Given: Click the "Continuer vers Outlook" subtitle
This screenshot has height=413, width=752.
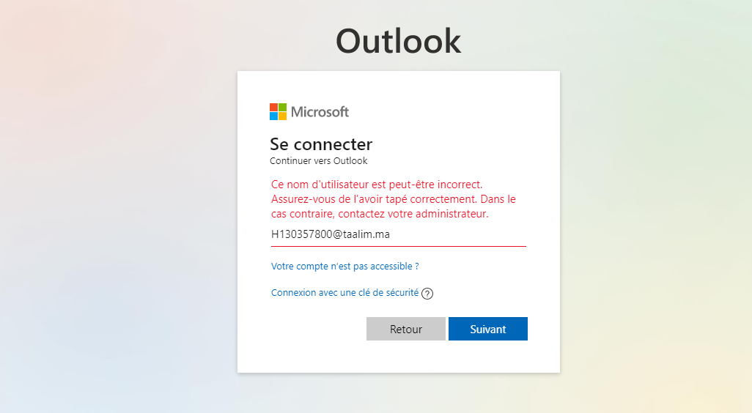Looking at the screenshot, I should coord(319,161).
